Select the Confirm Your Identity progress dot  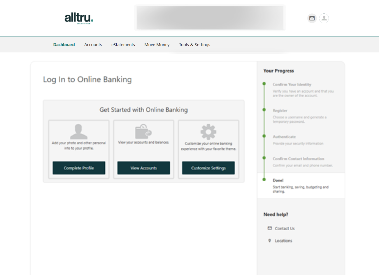pyautogui.click(x=264, y=83)
